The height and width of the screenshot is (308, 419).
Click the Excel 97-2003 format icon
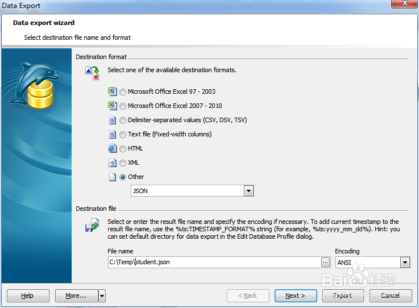point(113,91)
